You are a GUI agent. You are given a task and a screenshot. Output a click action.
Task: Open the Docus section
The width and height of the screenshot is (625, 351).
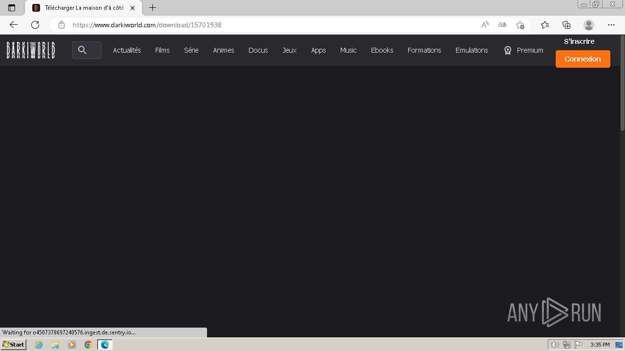(x=258, y=50)
